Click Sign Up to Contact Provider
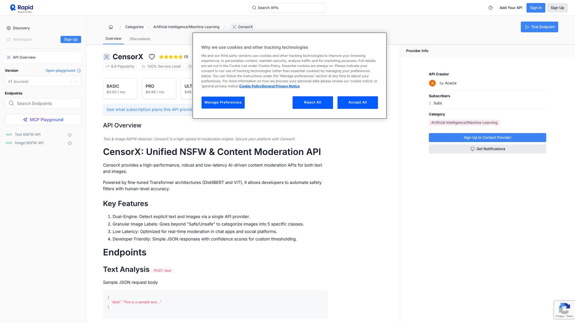This screenshot has height=323, width=575. point(488,138)
